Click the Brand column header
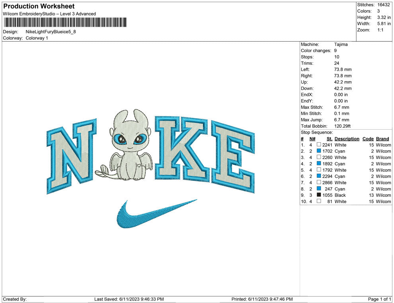The height and width of the screenshot is (303, 394). (382, 139)
